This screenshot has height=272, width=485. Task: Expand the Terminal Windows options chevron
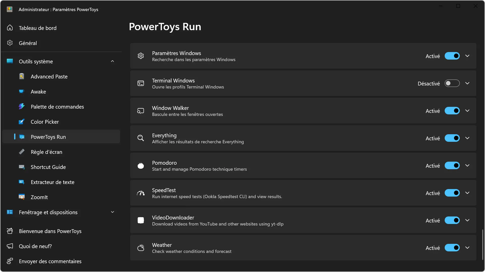tap(467, 83)
